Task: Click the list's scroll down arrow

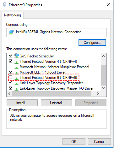Action: click(103, 88)
